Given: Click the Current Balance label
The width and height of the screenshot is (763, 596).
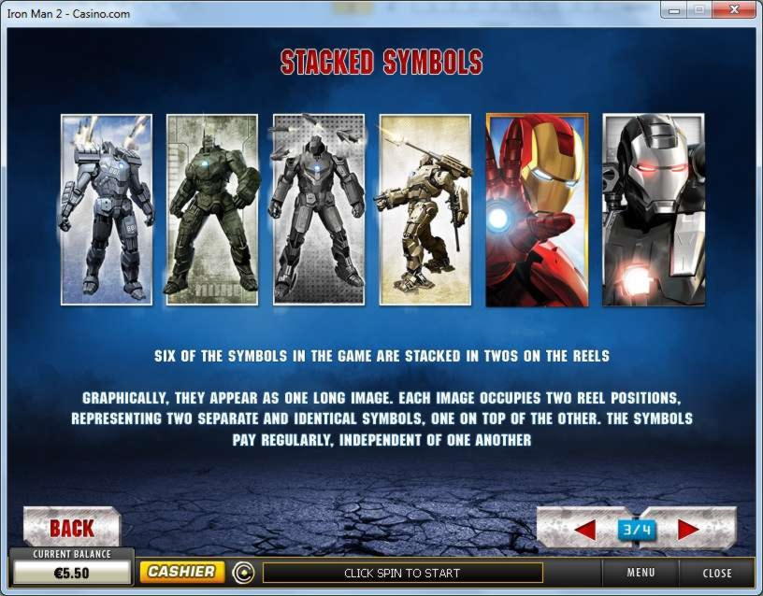Looking at the screenshot, I should point(72,554).
